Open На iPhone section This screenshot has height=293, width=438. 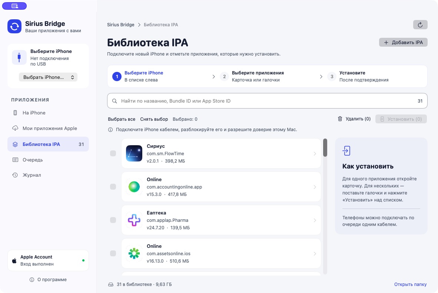[48, 113]
